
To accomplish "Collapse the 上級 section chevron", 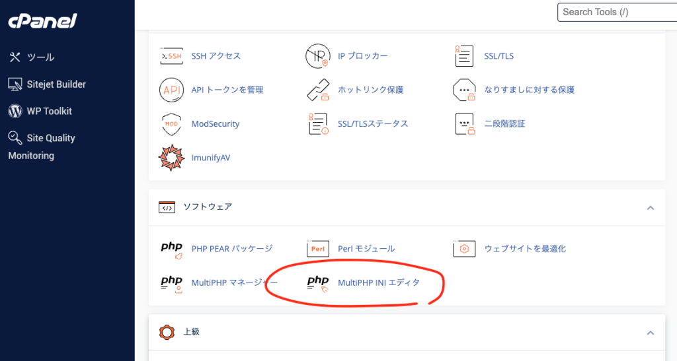I will (x=650, y=333).
